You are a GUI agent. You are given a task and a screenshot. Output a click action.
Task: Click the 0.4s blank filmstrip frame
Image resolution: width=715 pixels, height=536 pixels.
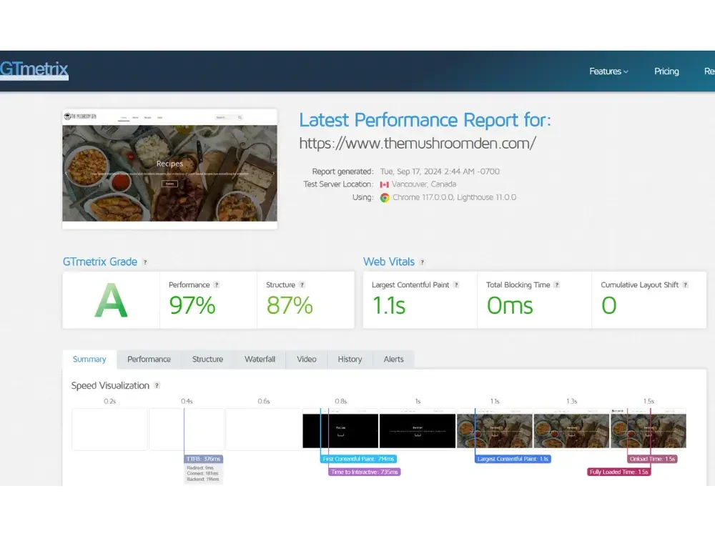(187, 428)
